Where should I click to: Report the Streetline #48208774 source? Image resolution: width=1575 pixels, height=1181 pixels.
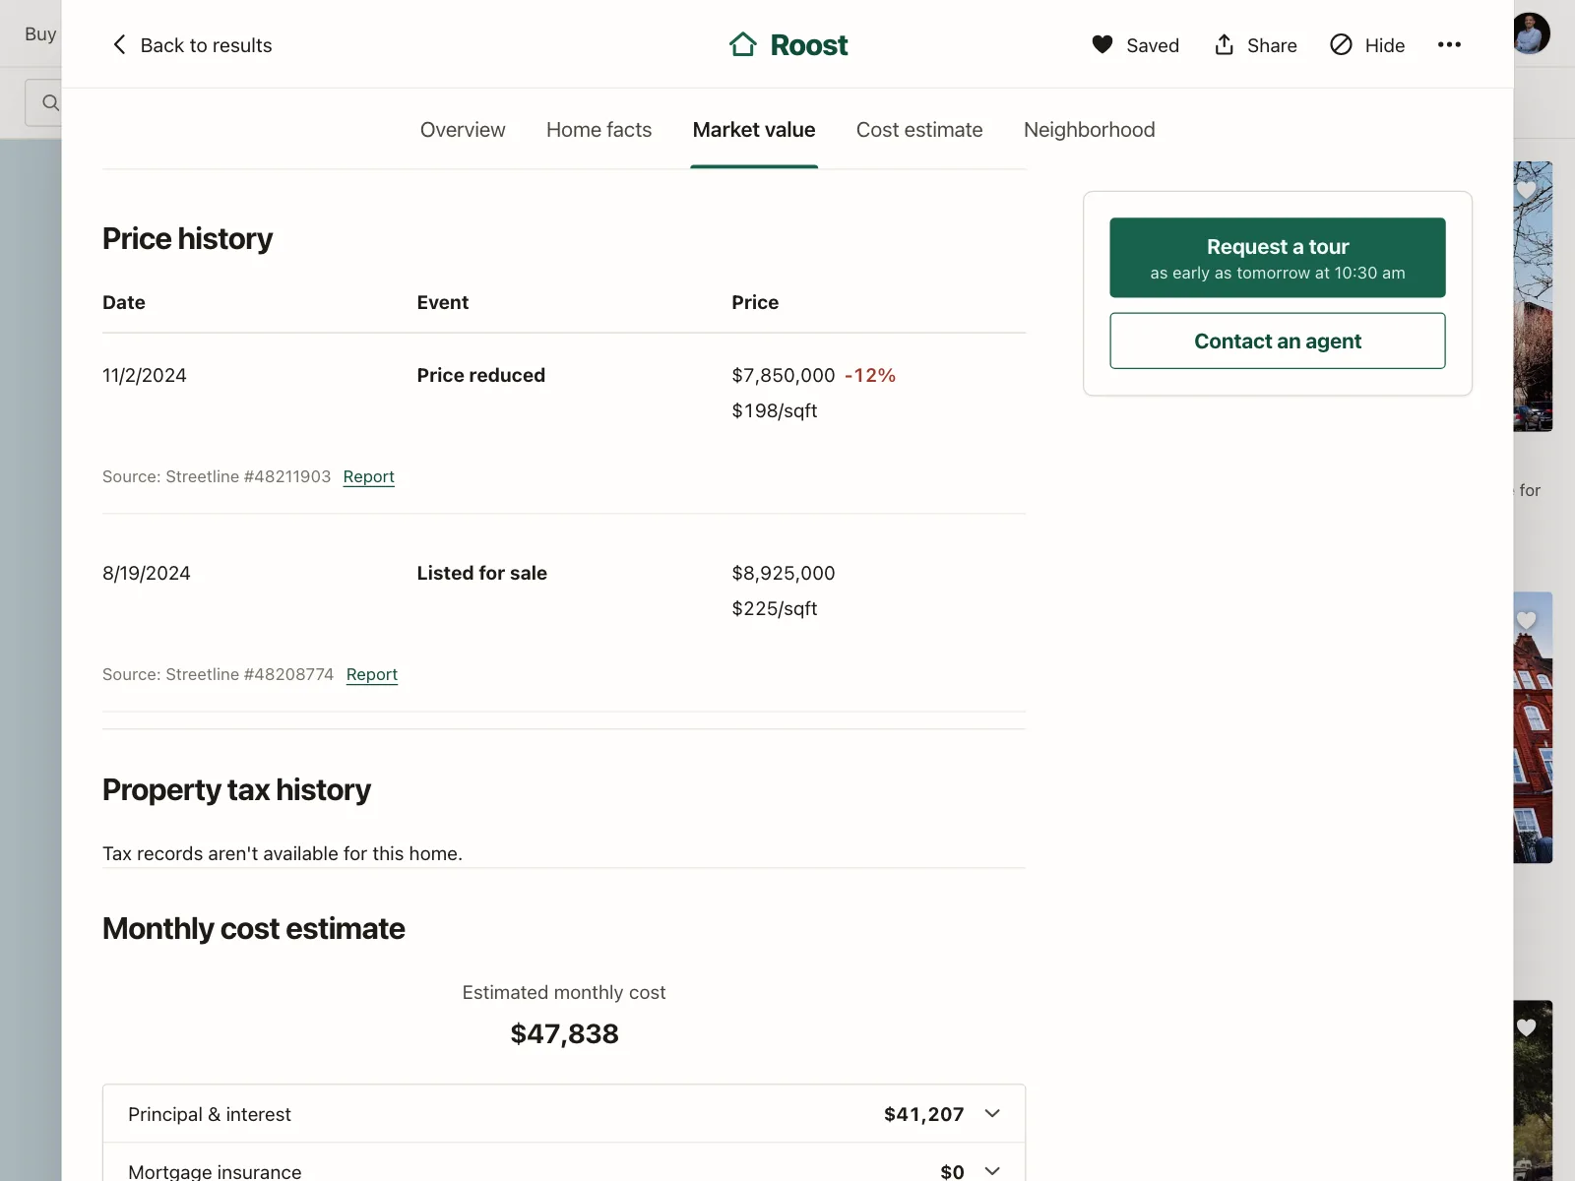pos(372,674)
